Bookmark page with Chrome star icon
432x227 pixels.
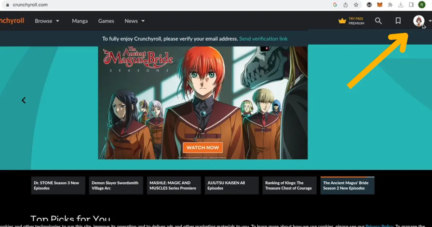point(356,5)
